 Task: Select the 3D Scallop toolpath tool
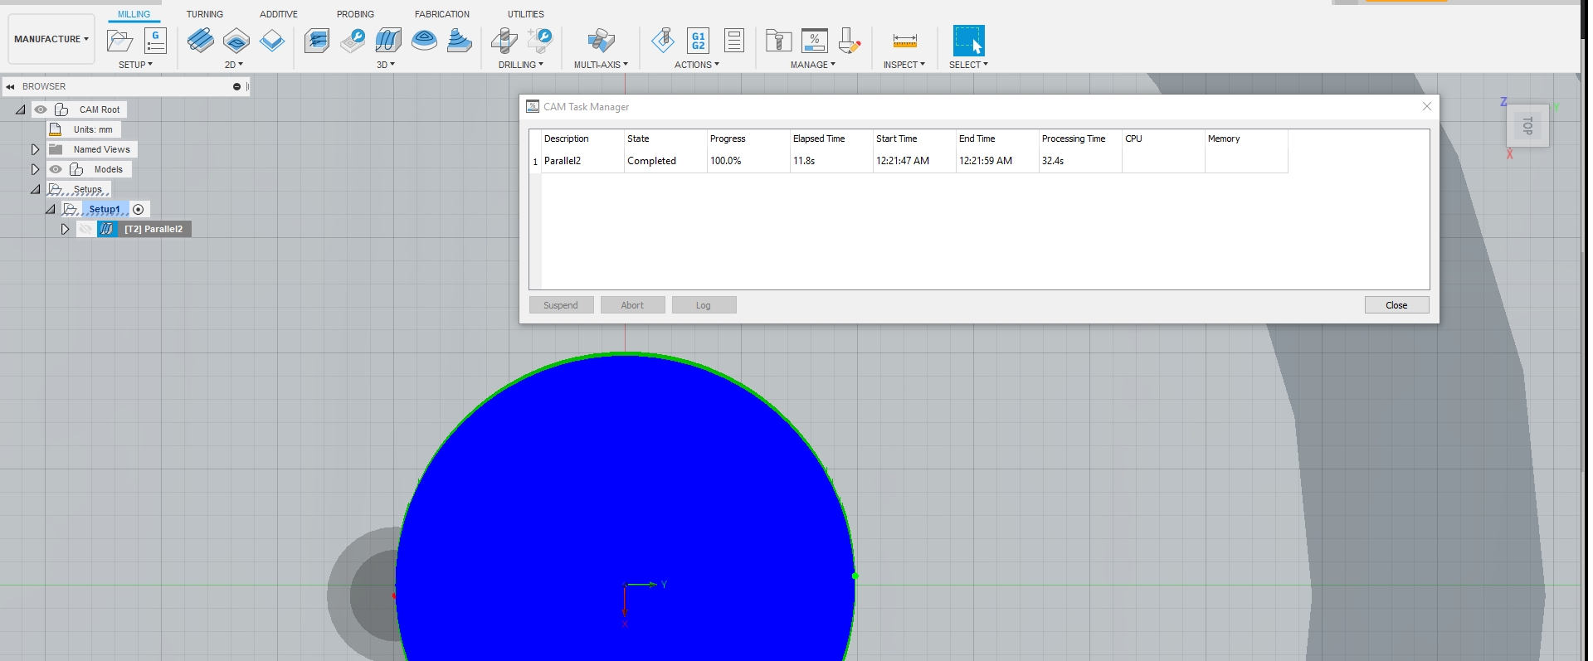click(x=460, y=41)
